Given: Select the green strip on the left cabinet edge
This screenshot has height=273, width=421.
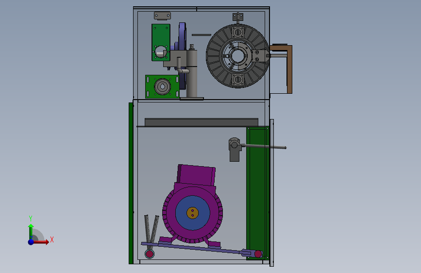Looking at the screenshot, I should pos(131,183).
